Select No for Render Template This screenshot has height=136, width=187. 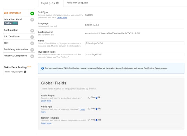point(97,120)
